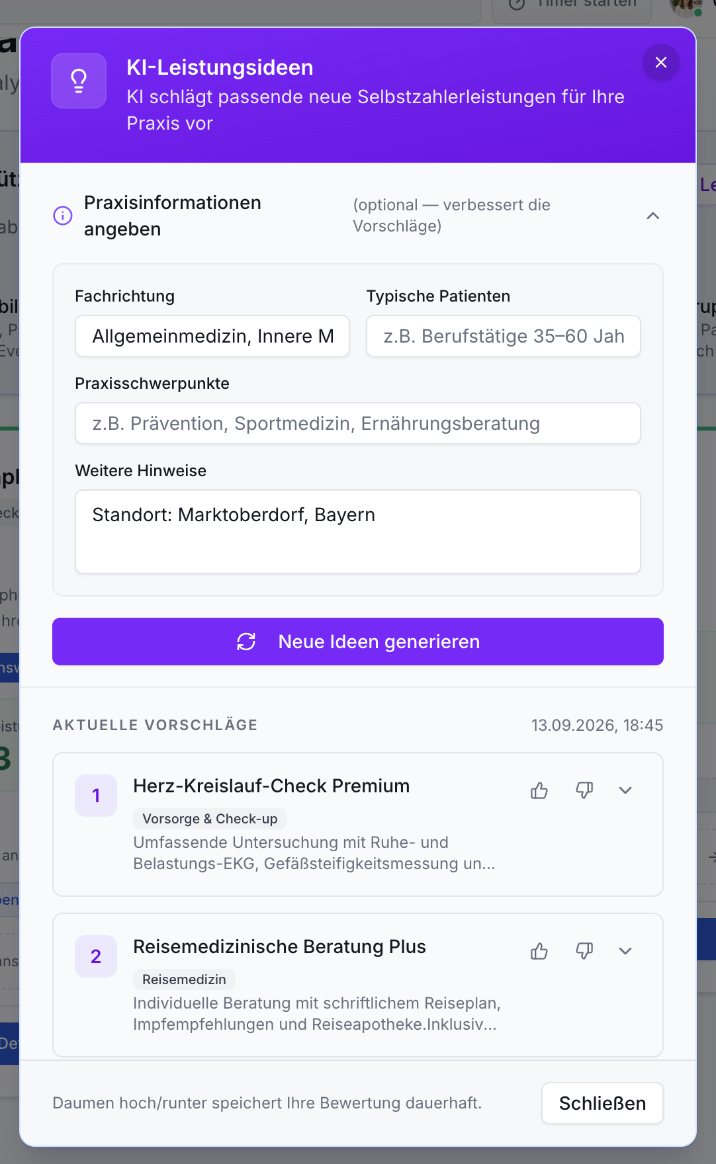
Task: Click the refresh icon in the generate button
Action: point(246,642)
